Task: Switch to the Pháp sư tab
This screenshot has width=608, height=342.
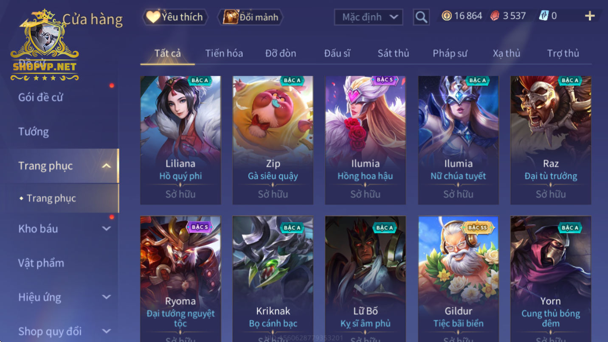Action: pos(450,53)
